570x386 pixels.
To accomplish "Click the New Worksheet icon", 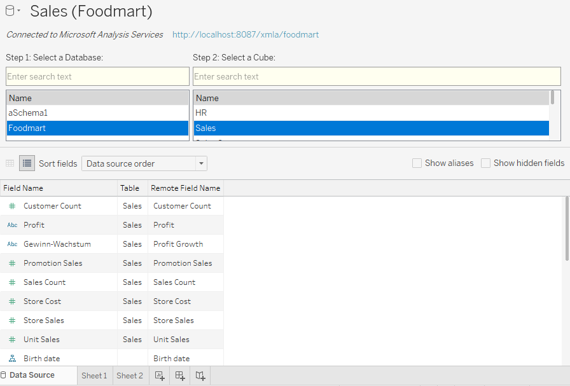I will [x=160, y=375].
